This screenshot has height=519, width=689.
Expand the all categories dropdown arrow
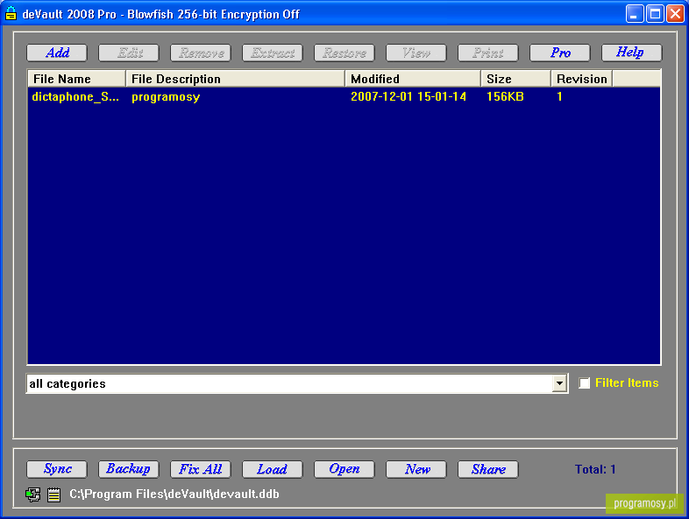coord(559,383)
